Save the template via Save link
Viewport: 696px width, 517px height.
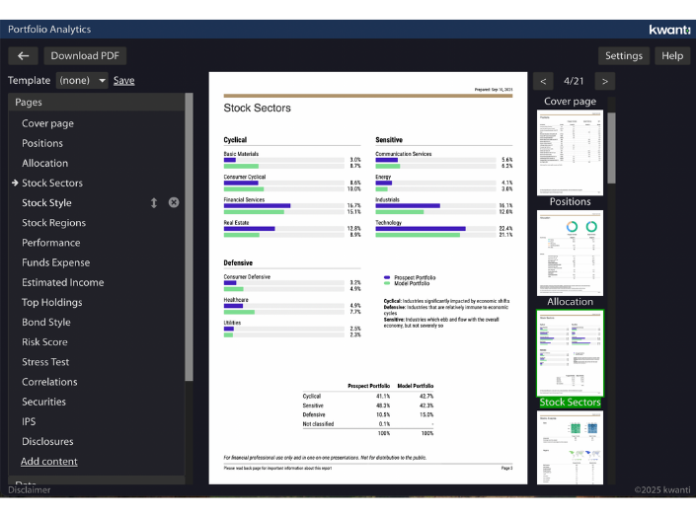click(x=123, y=81)
